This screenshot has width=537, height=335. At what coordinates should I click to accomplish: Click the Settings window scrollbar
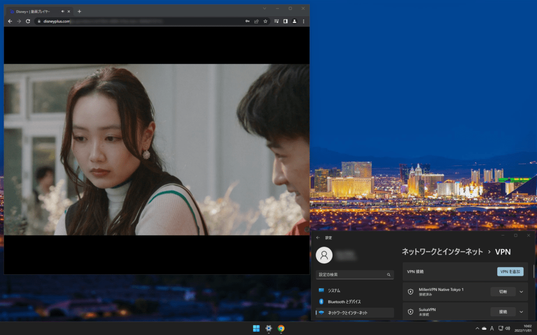(533, 271)
